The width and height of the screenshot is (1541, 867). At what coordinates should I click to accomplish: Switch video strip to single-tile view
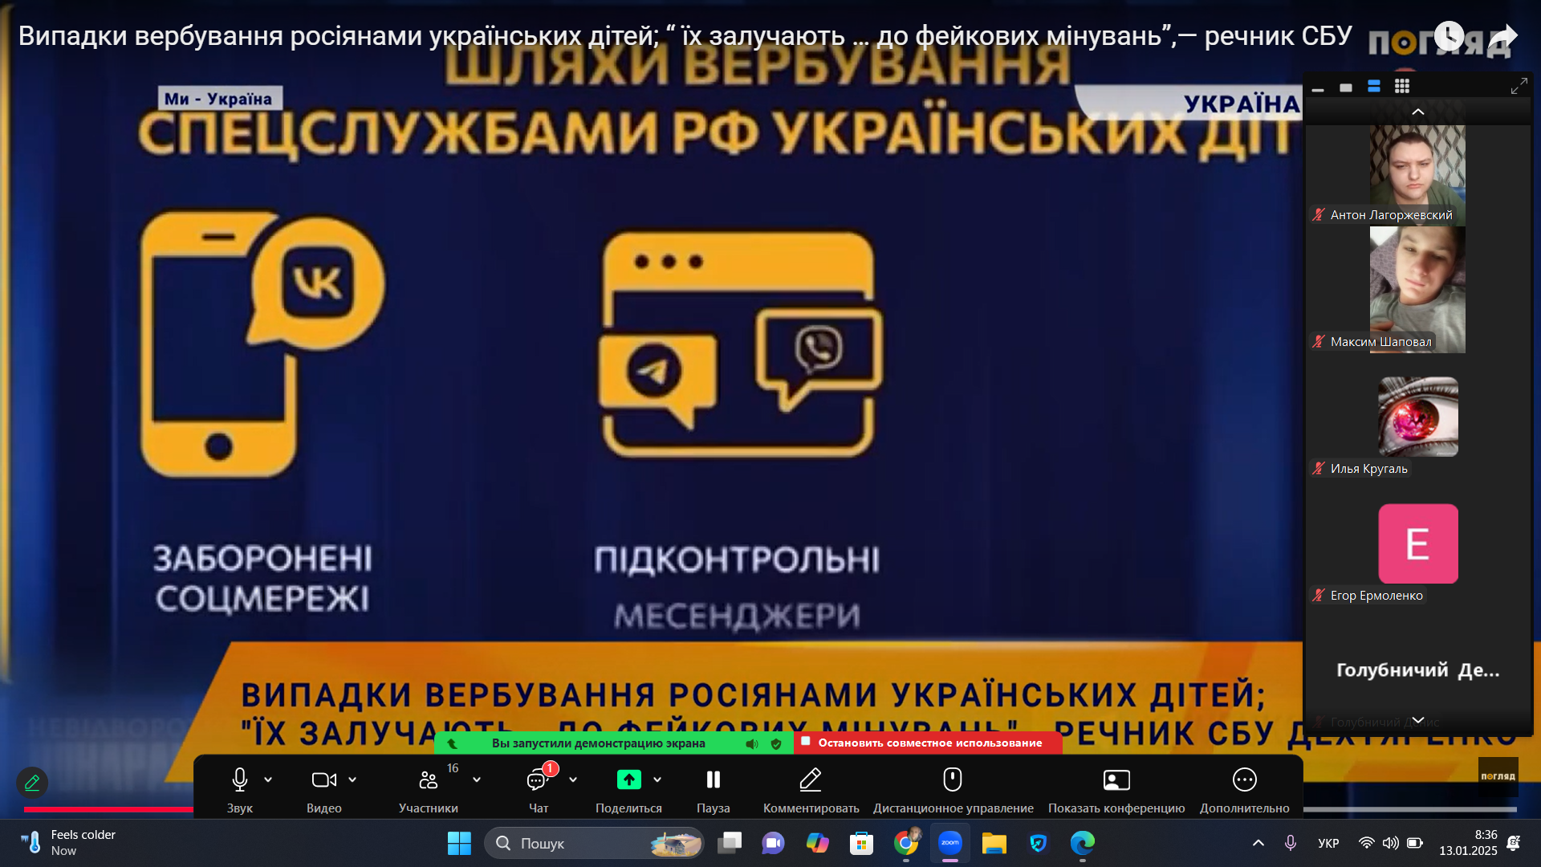click(1346, 87)
